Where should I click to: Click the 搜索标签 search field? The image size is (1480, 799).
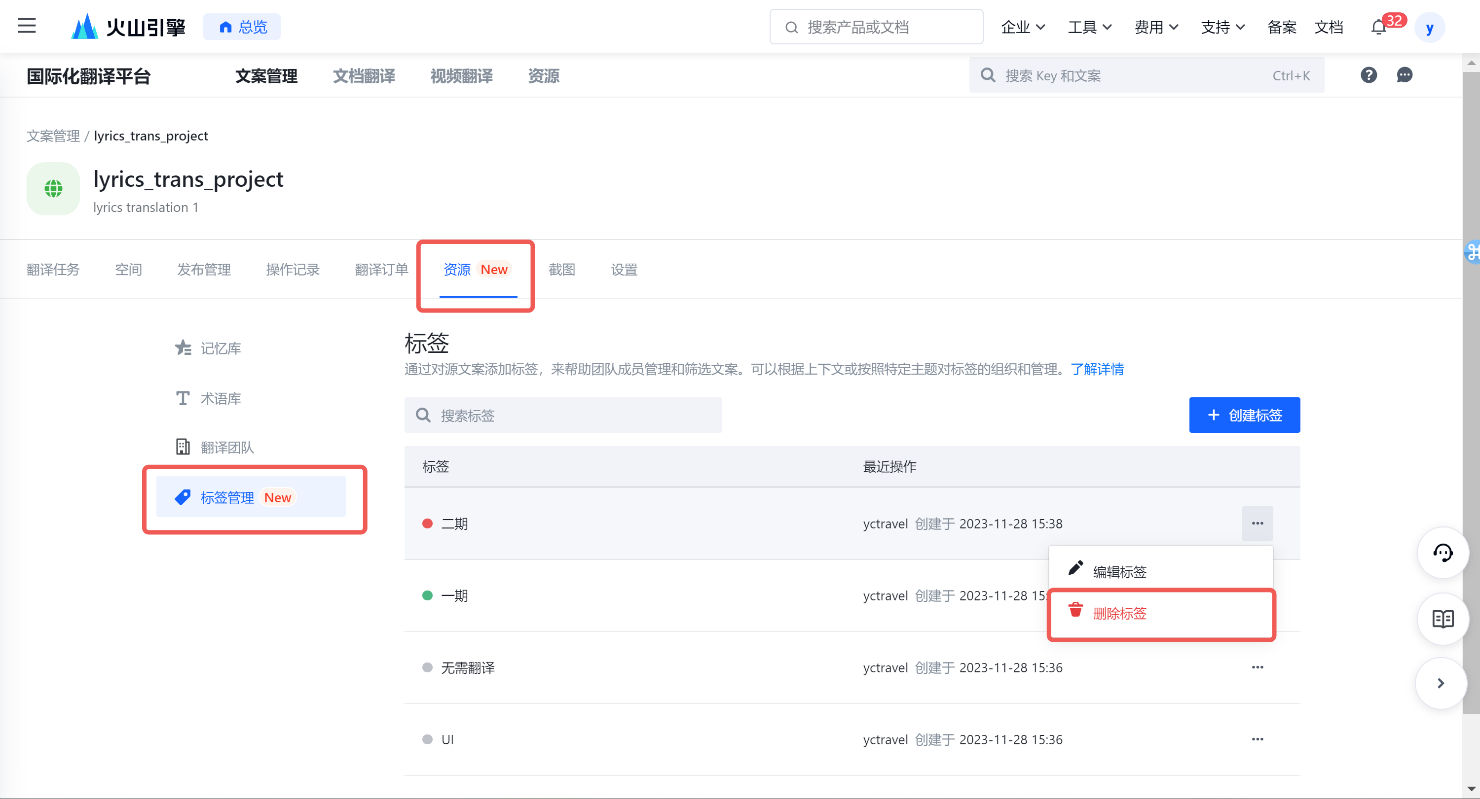pos(563,415)
